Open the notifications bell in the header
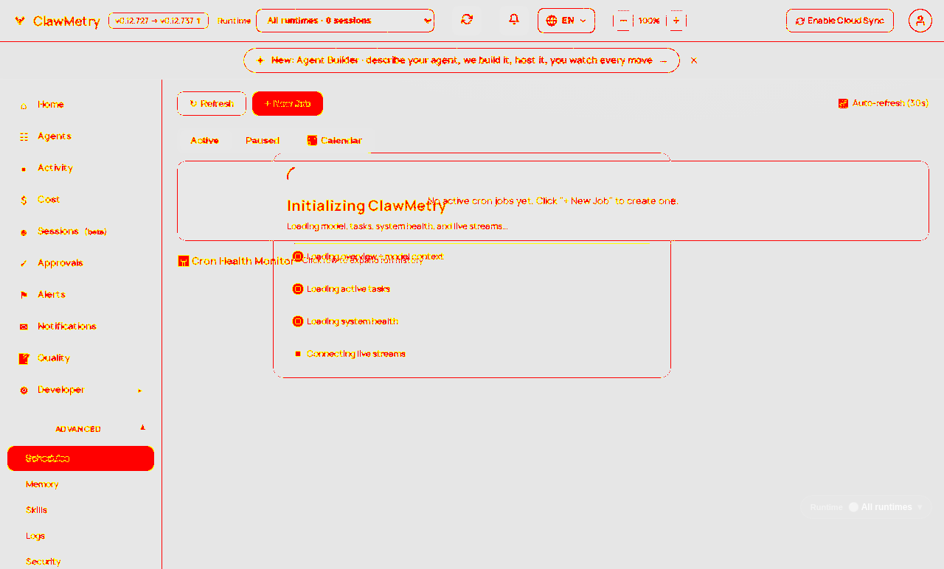The image size is (944, 569). [514, 20]
